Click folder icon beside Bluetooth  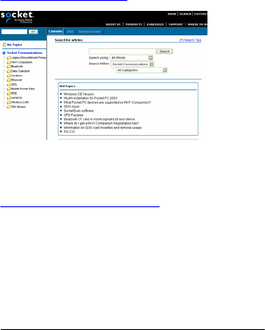click(9, 66)
